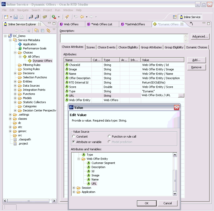Open the hidden editors list chevron
Screen dimensions: 214x211
click(x=191, y=24)
